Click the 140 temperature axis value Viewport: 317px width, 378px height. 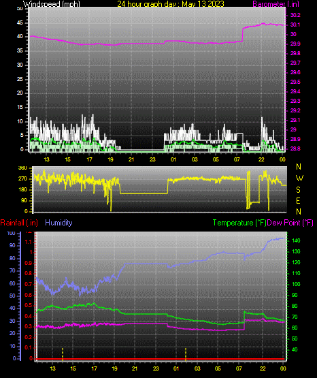[296, 240]
